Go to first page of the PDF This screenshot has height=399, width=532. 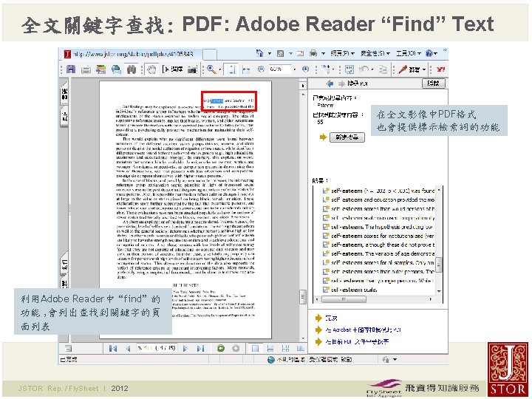coord(113,348)
